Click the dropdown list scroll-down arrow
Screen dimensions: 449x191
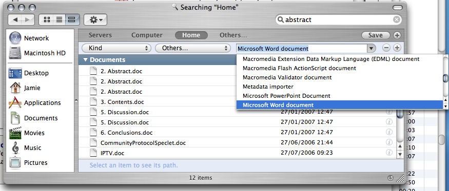click(x=445, y=107)
